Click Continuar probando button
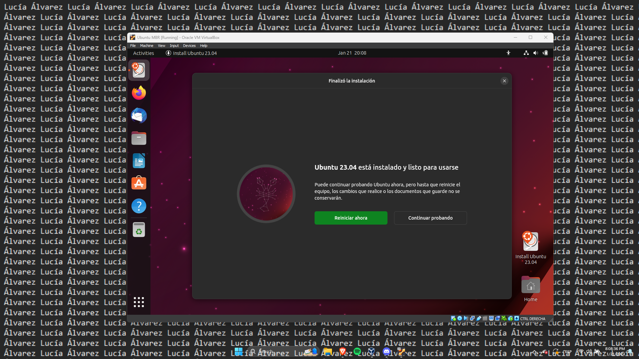The height and width of the screenshot is (359, 639). pos(430,218)
